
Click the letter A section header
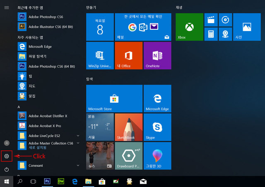[19, 107]
